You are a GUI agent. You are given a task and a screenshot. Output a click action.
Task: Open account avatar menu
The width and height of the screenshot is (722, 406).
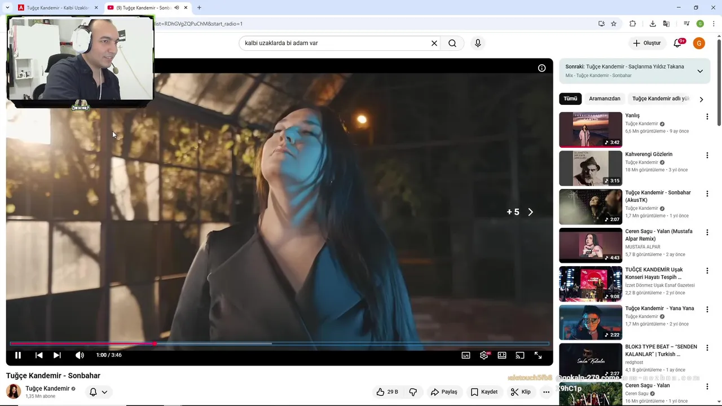(x=699, y=43)
